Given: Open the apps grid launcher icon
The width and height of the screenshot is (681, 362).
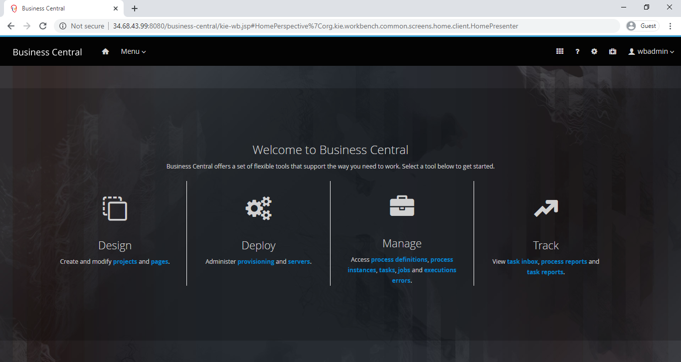Looking at the screenshot, I should tap(560, 51).
